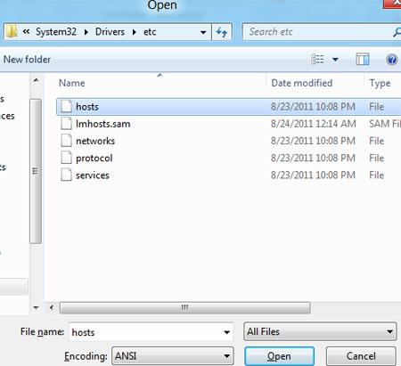This screenshot has height=366, width=401.
Task: Click the refresh button beside address bar
Action: point(222,32)
